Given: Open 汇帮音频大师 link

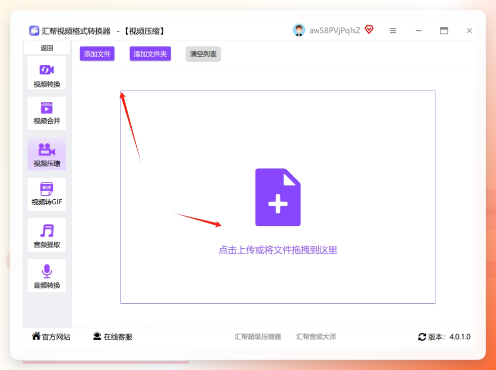Looking at the screenshot, I should pos(316,337).
